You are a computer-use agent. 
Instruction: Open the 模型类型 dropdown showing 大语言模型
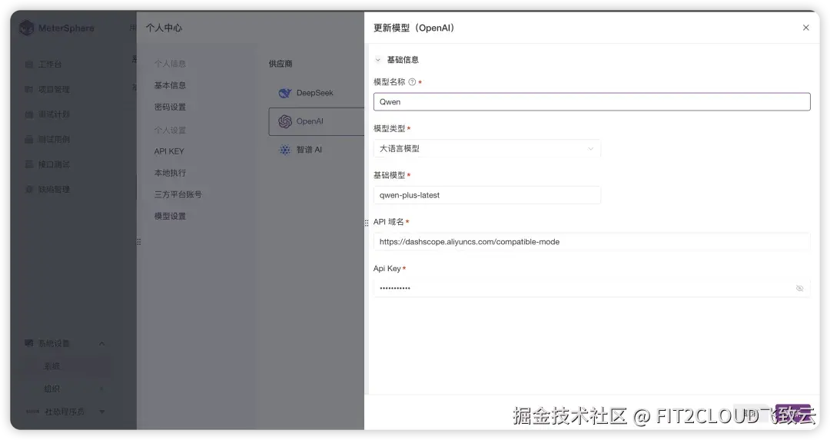pyautogui.click(x=486, y=149)
